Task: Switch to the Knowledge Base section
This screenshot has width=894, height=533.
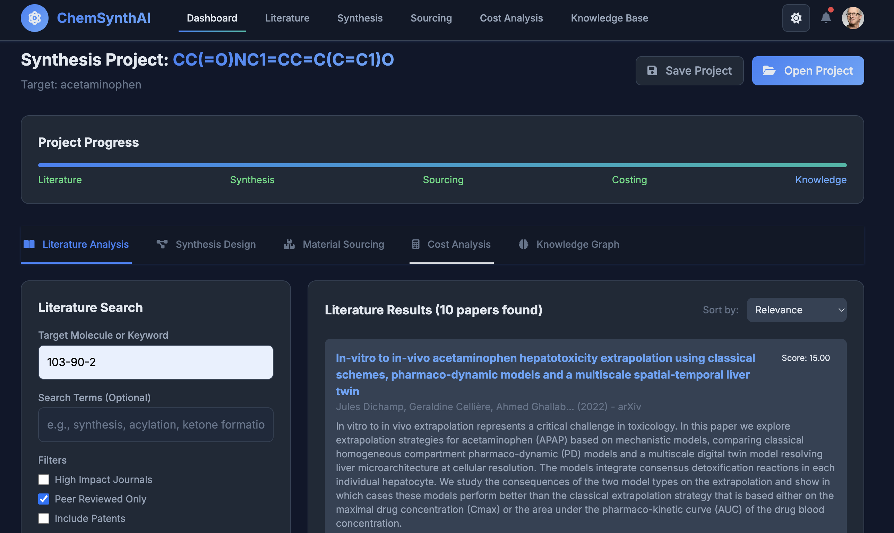Action: click(609, 18)
